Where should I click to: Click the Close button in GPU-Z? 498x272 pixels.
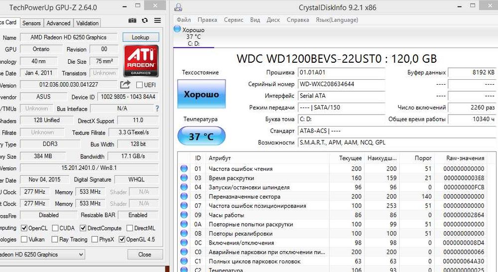(145, 255)
